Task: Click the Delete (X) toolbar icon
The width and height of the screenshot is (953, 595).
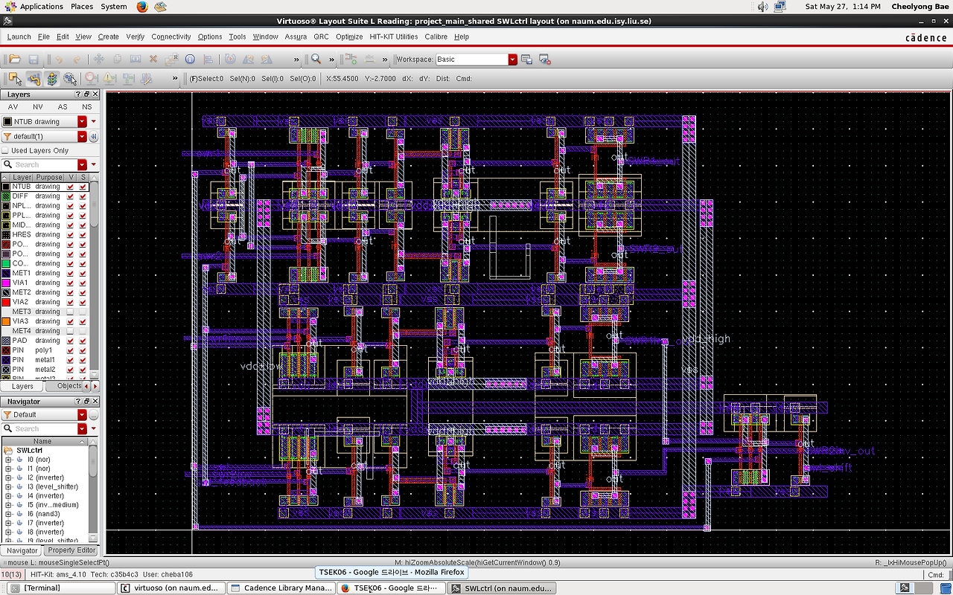Action: [x=153, y=59]
